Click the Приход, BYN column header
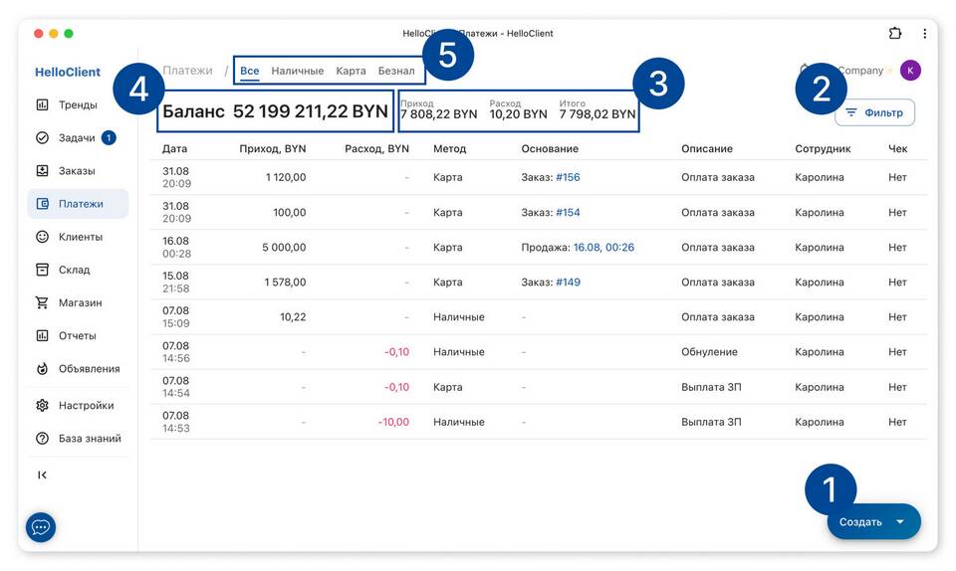This screenshot has width=956, height=571. 273,148
